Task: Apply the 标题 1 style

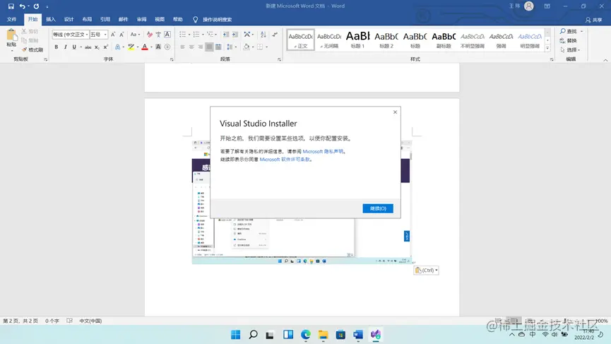Action: pos(357,40)
